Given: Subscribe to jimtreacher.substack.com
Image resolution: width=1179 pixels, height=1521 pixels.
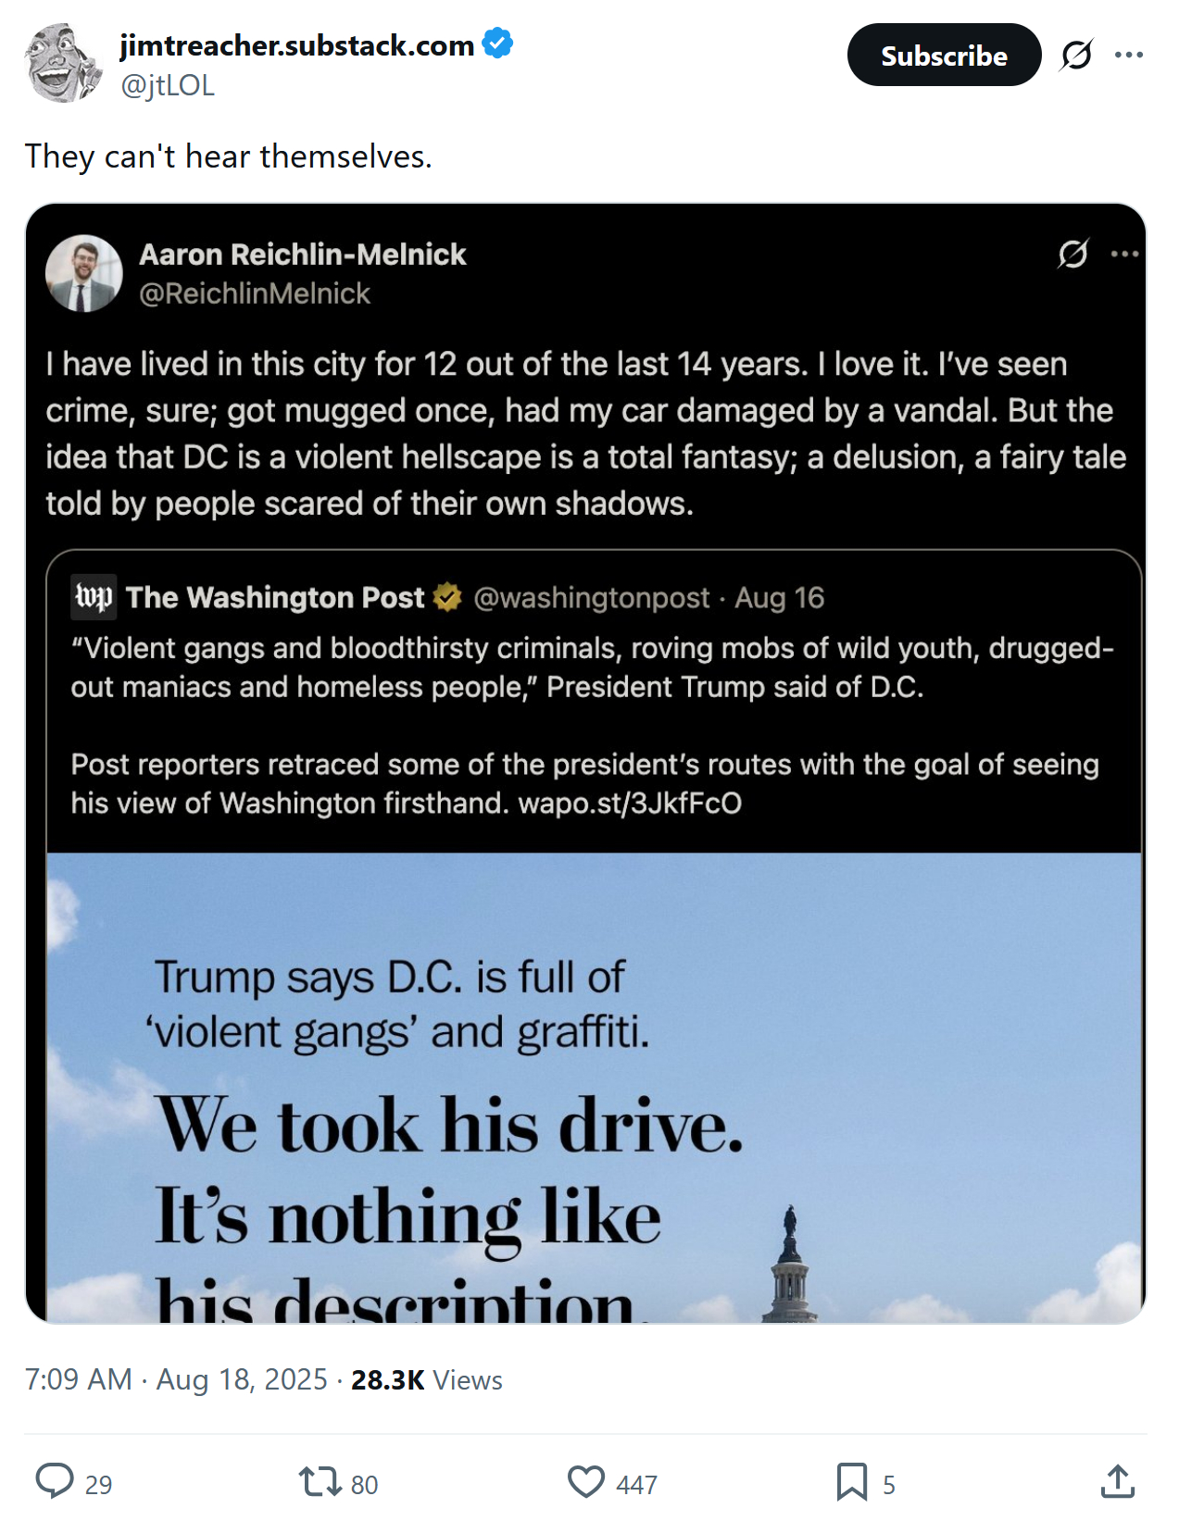Looking at the screenshot, I should (944, 56).
